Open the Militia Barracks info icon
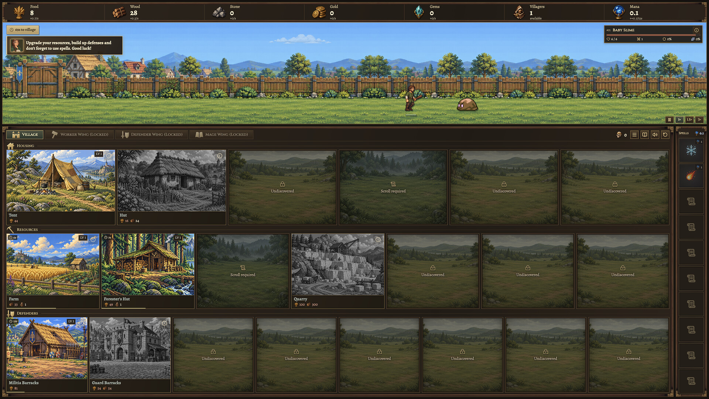This screenshot has height=399, width=709. tap(81, 323)
